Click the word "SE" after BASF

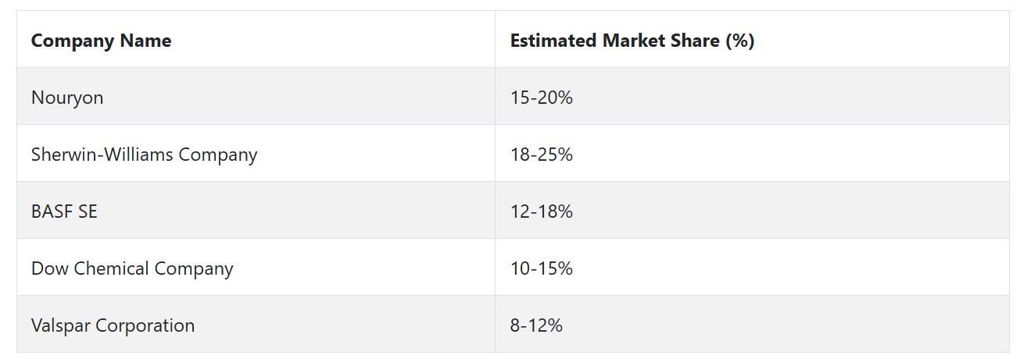tap(88, 211)
